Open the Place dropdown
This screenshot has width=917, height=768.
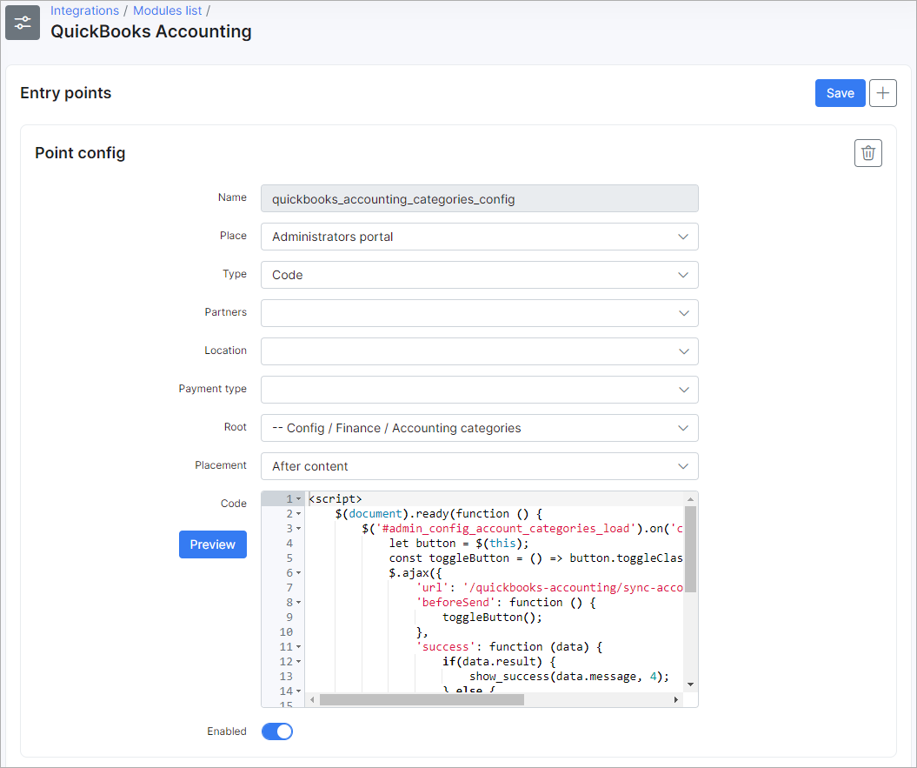click(x=480, y=237)
